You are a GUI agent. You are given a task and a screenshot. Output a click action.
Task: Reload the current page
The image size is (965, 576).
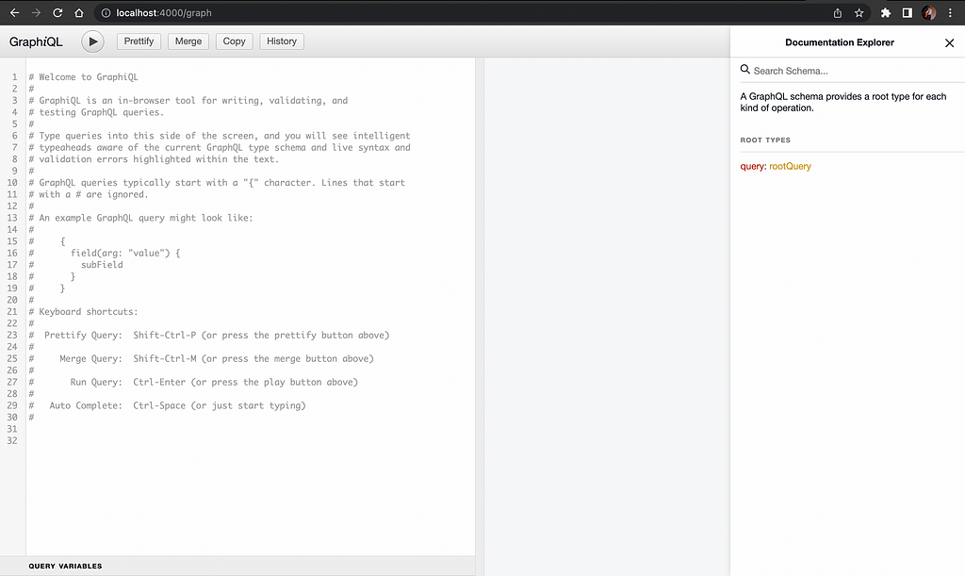pyautogui.click(x=57, y=13)
